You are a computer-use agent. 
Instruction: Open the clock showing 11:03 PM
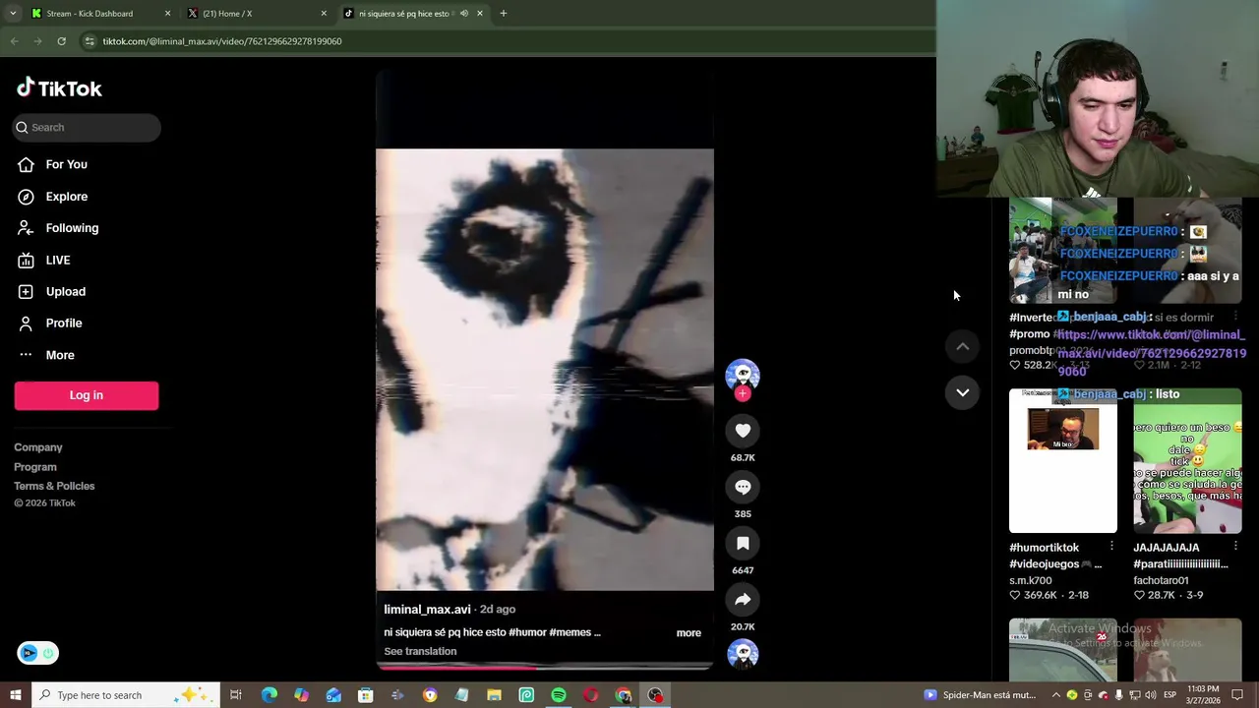click(x=1204, y=694)
